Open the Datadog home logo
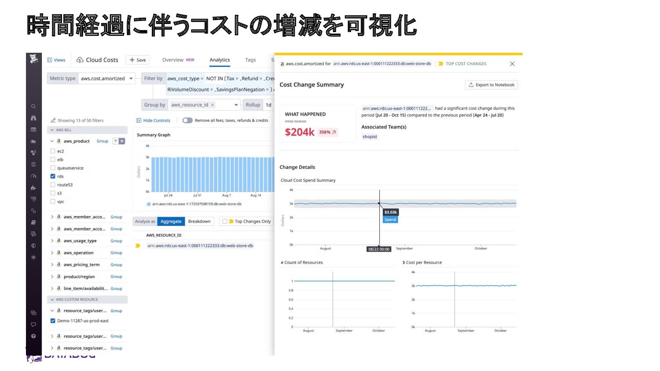This screenshot has width=660, height=371. (x=33, y=59)
